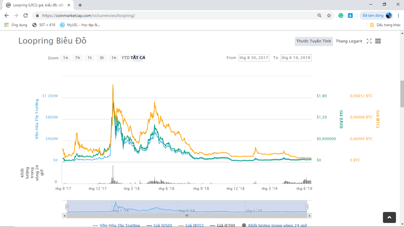Click the 0,00012 BTC axis label
This screenshot has height=227, width=404.
click(361, 96)
